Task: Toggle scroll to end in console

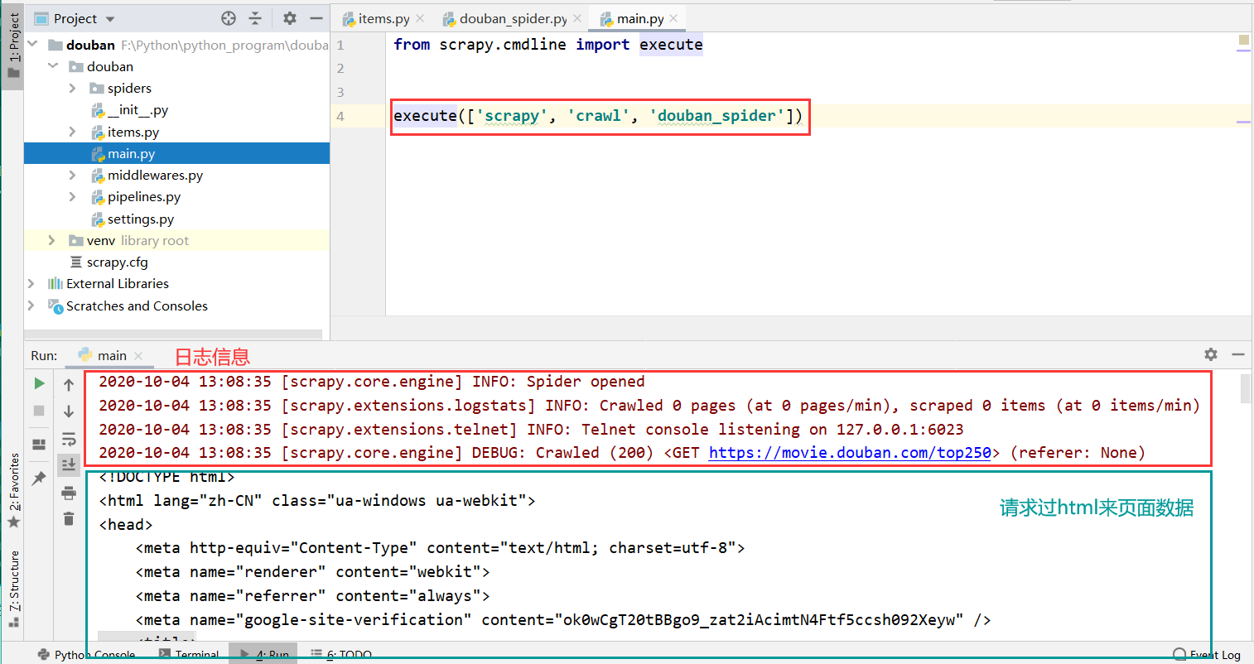Action: click(69, 465)
